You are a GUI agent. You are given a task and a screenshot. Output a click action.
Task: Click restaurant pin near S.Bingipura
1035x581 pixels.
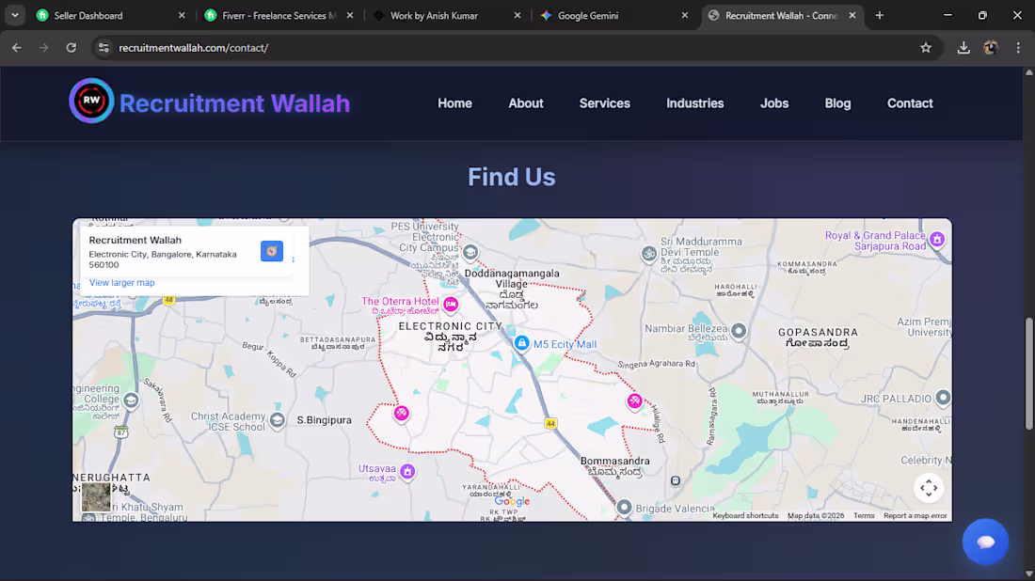point(402,413)
